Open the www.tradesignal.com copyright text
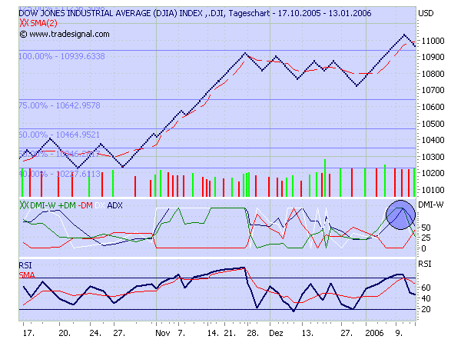The image size is (461, 346). (65, 34)
